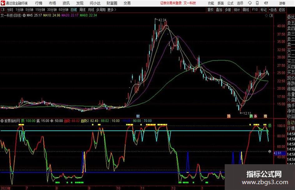Expand the MA indicator settings beside 文一科技(日线)
295x190 pixels.
point(24,15)
